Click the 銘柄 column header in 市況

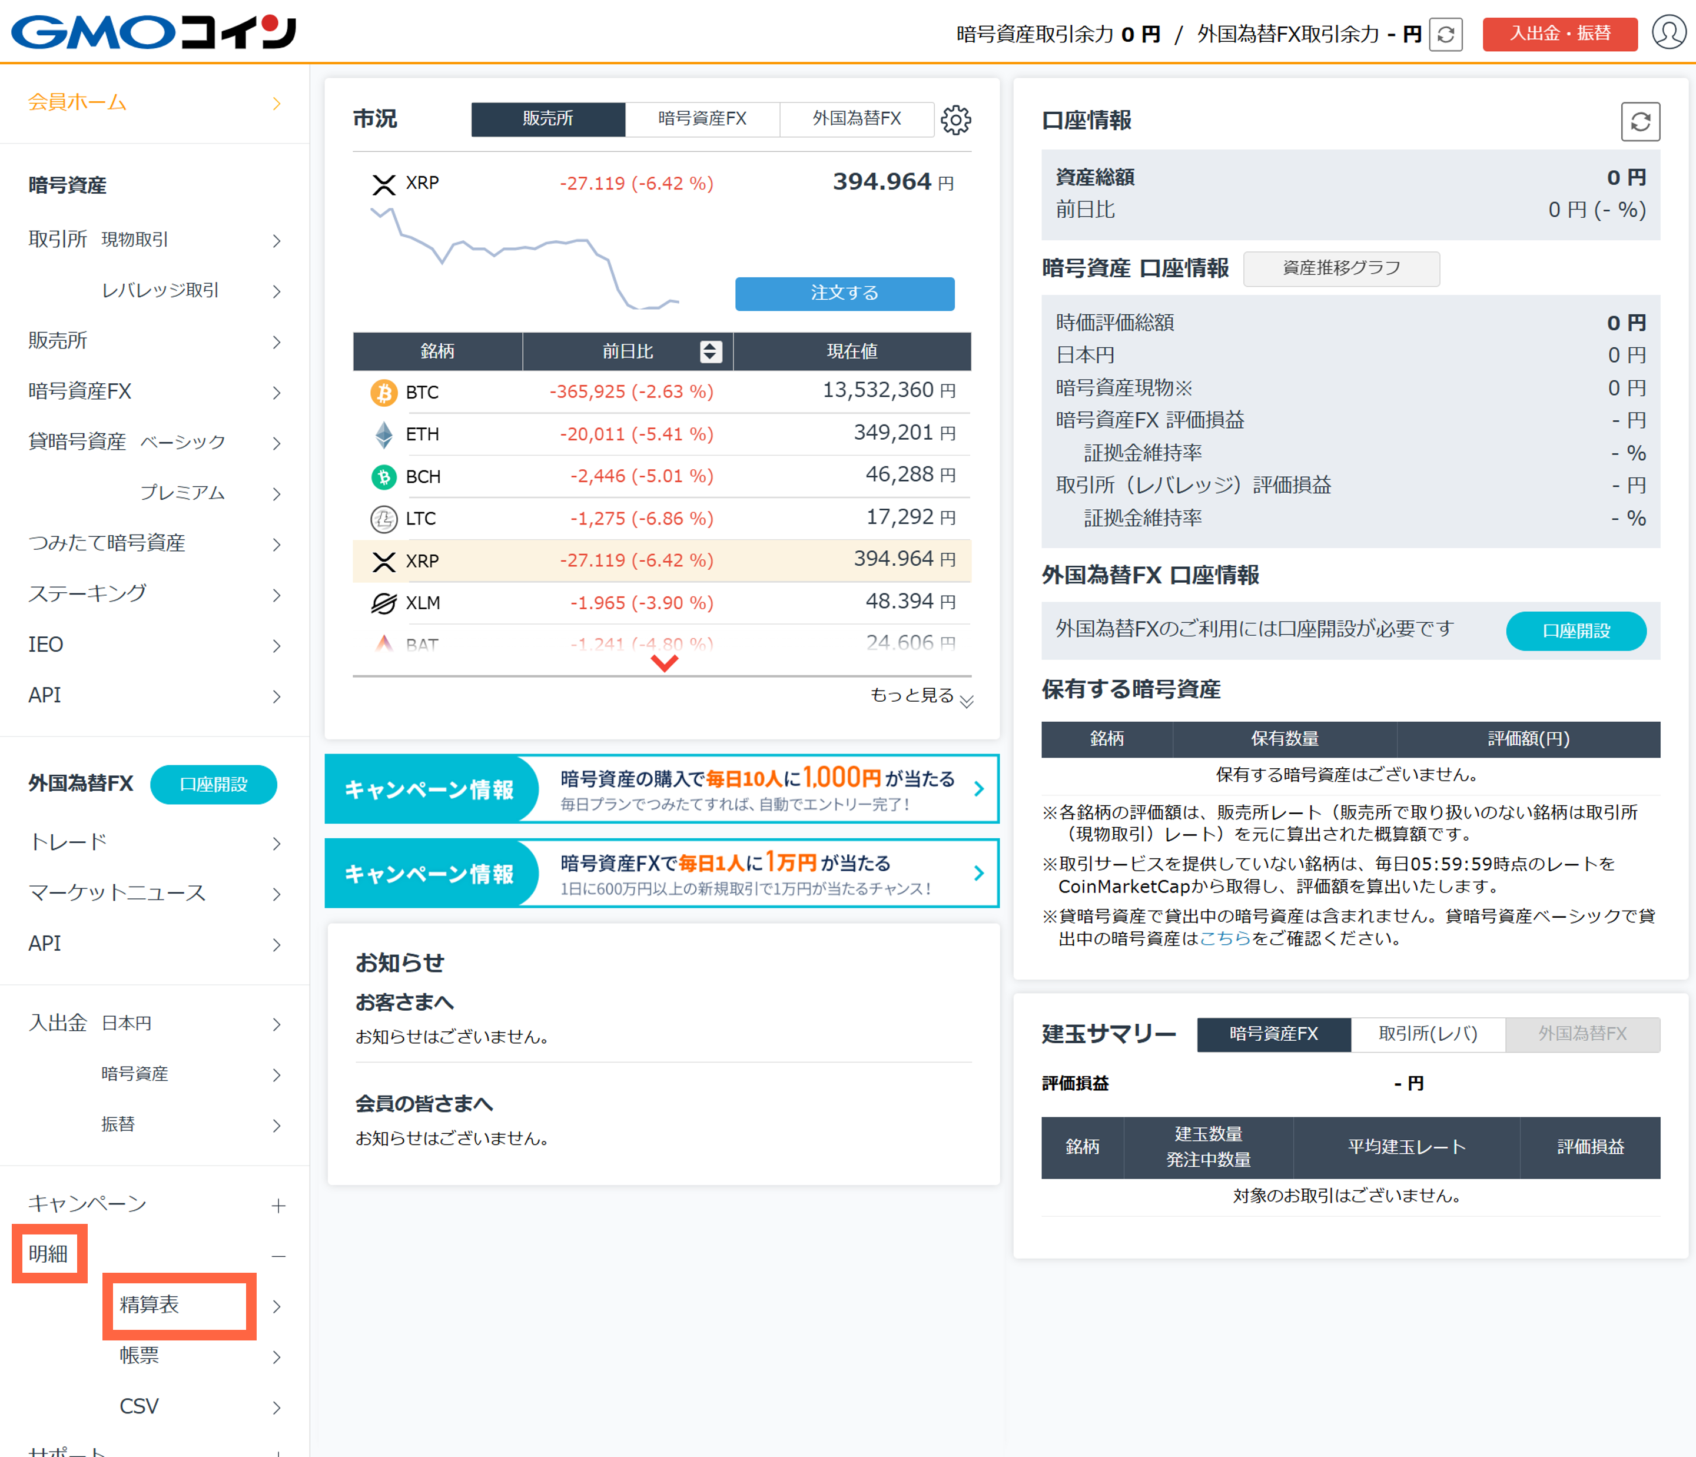click(x=437, y=351)
